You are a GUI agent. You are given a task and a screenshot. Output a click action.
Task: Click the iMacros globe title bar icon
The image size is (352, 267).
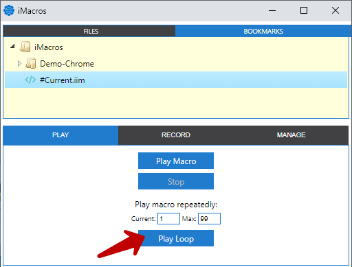(x=9, y=10)
